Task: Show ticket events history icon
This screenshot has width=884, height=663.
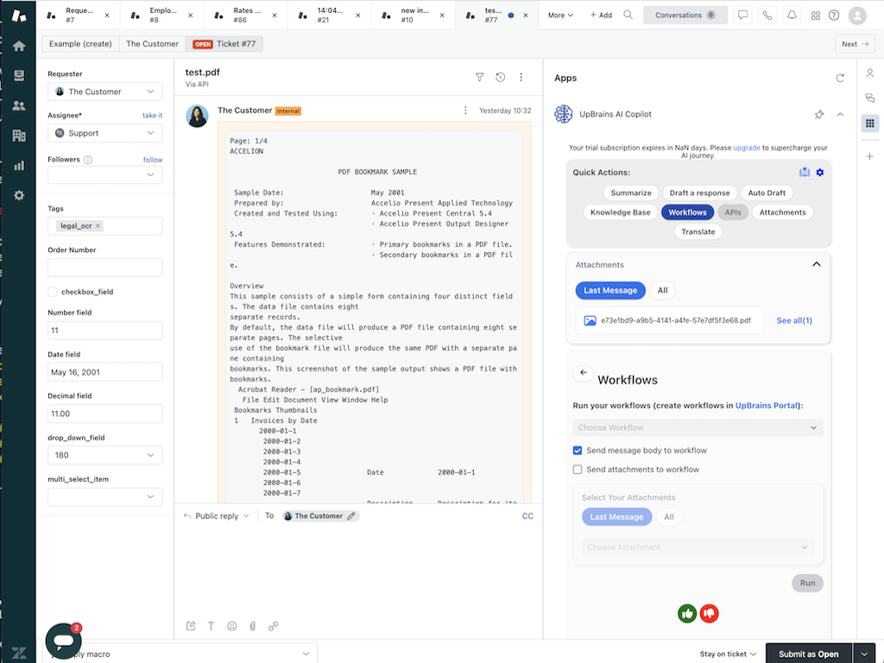Action: pos(500,77)
